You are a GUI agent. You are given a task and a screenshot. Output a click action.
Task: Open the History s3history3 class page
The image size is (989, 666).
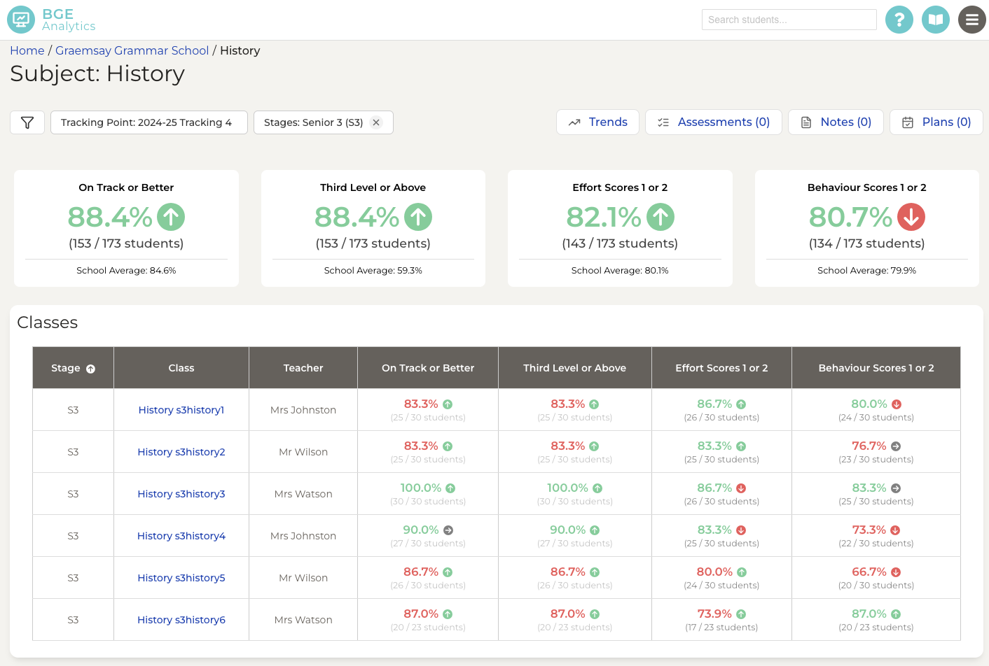point(181,493)
